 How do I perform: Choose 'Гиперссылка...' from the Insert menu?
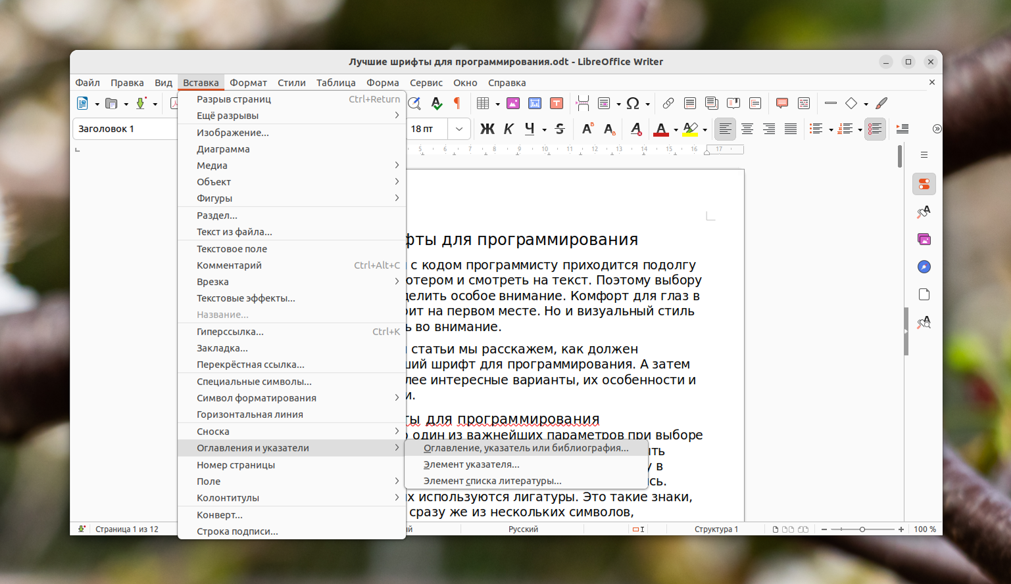point(230,332)
